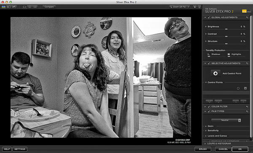Reset Color Filter with its undo arrow
The image size is (253, 153).
(247, 107)
